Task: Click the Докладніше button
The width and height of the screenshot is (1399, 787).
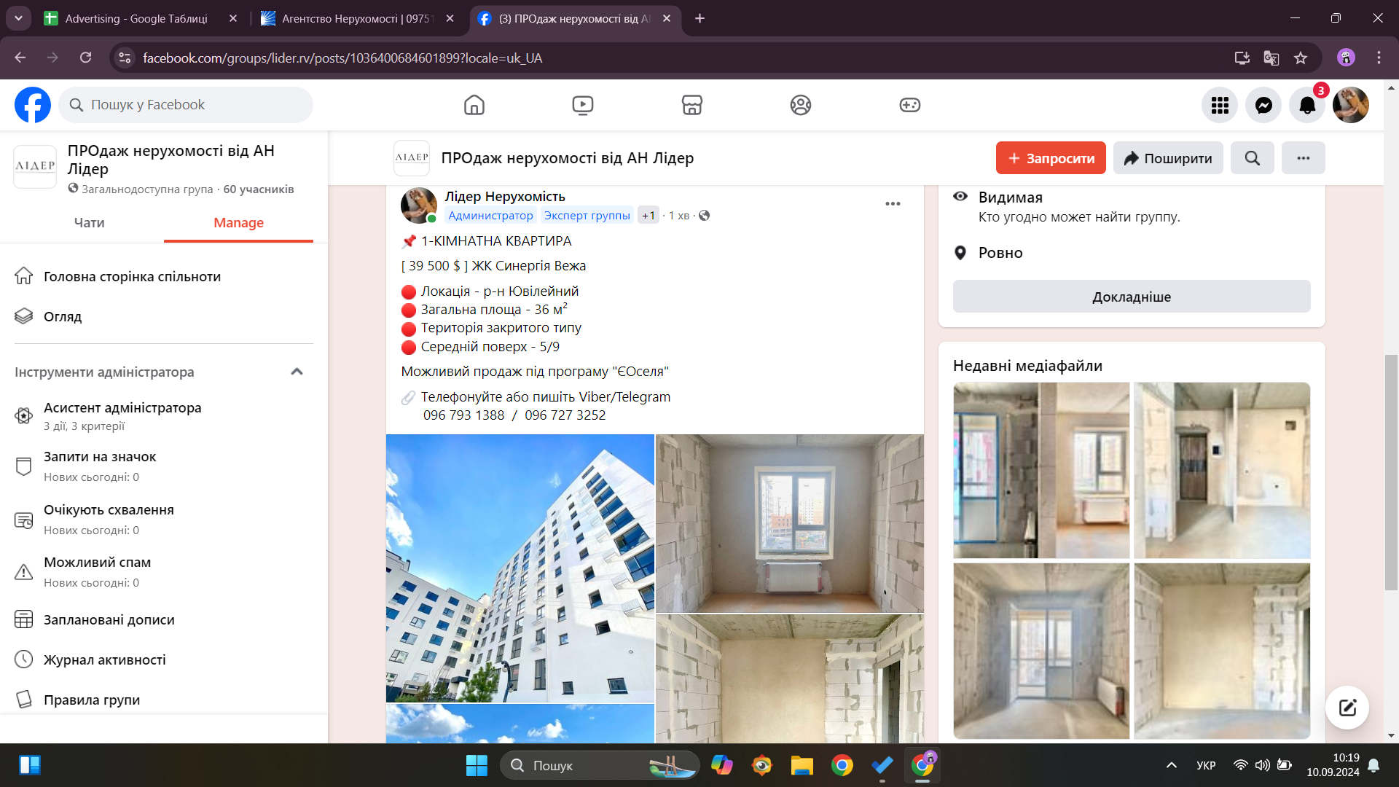Action: pos(1131,297)
